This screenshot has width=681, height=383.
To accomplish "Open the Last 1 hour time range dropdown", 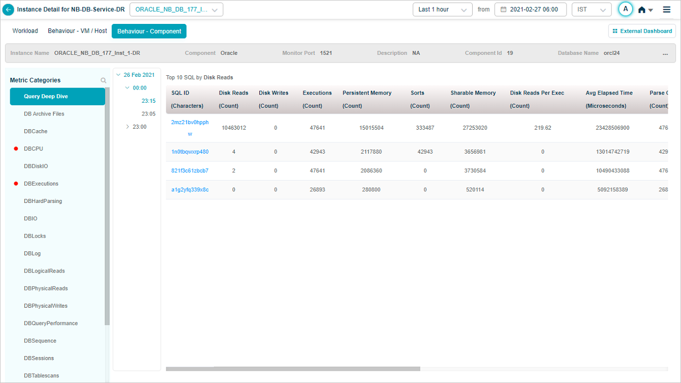I will [442, 10].
